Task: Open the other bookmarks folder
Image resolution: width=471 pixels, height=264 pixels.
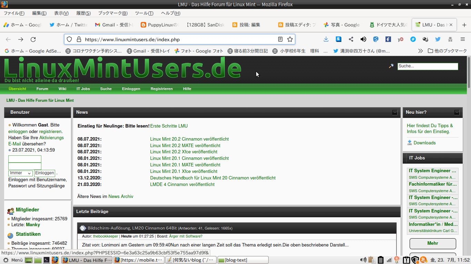Action: coord(447,51)
